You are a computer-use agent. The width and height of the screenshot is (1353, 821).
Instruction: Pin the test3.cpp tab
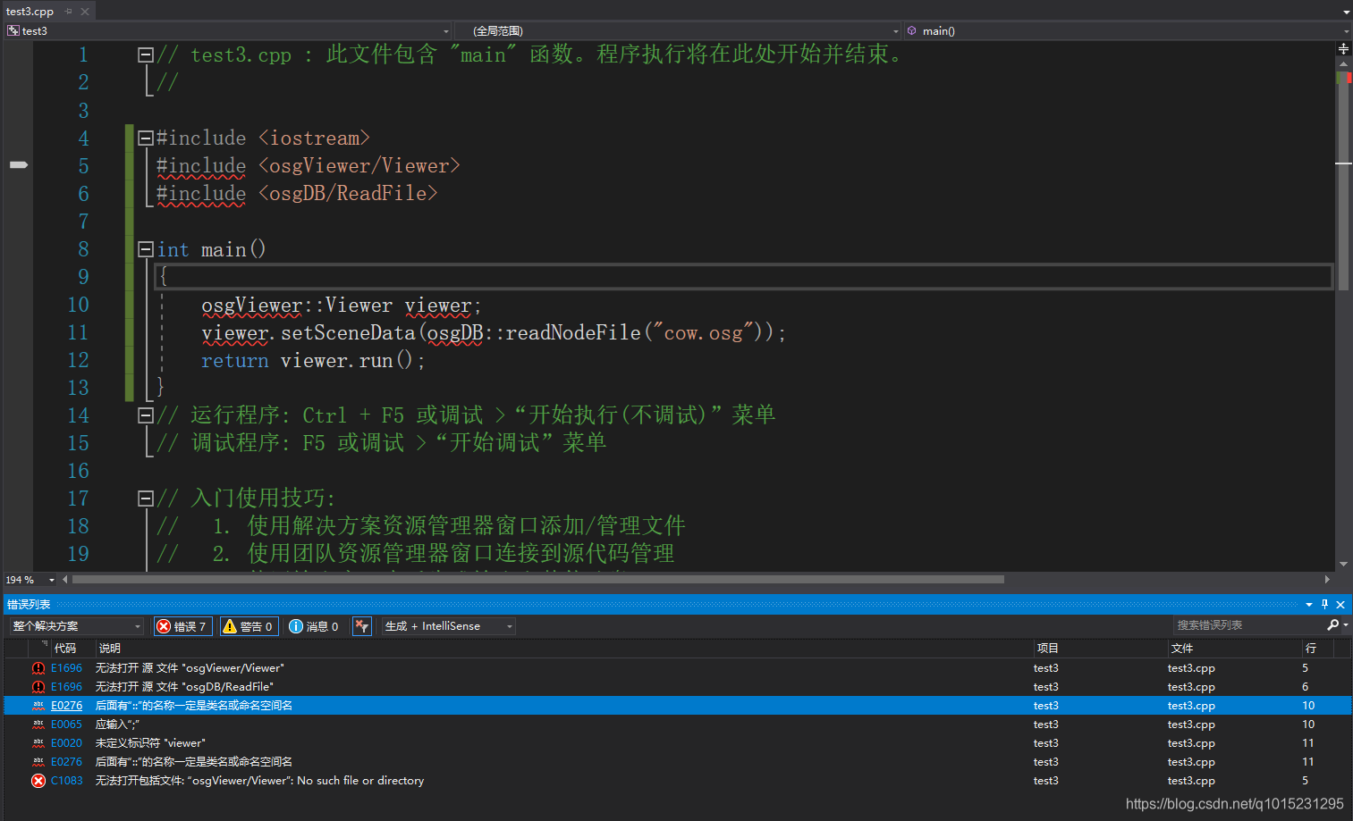(x=69, y=12)
